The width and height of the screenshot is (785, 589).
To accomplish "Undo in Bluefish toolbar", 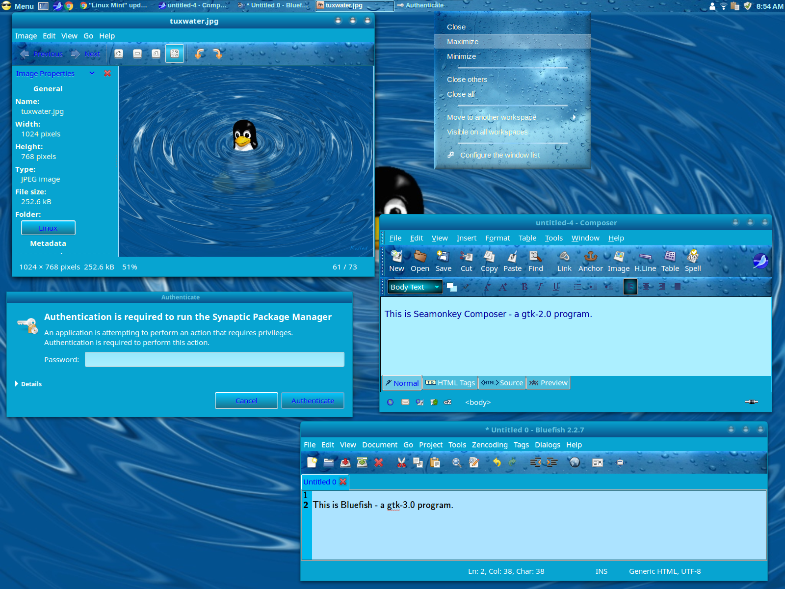I will coord(497,462).
